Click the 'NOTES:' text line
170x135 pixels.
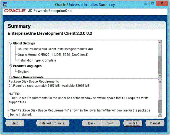pyautogui.click(x=14, y=94)
